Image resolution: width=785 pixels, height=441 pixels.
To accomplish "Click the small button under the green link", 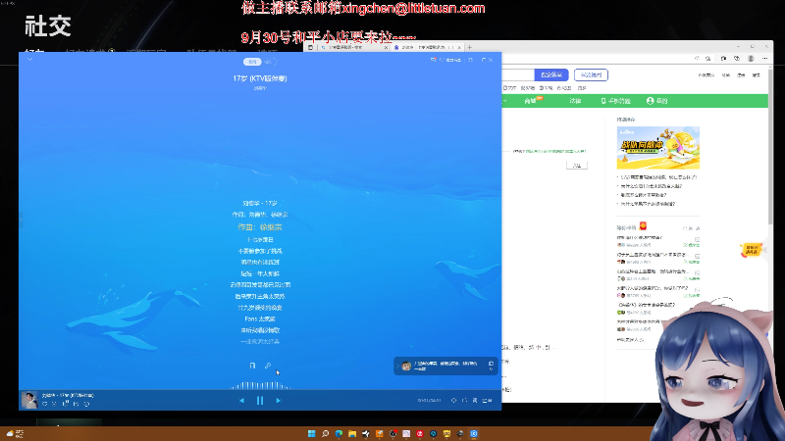I will coord(577,166).
